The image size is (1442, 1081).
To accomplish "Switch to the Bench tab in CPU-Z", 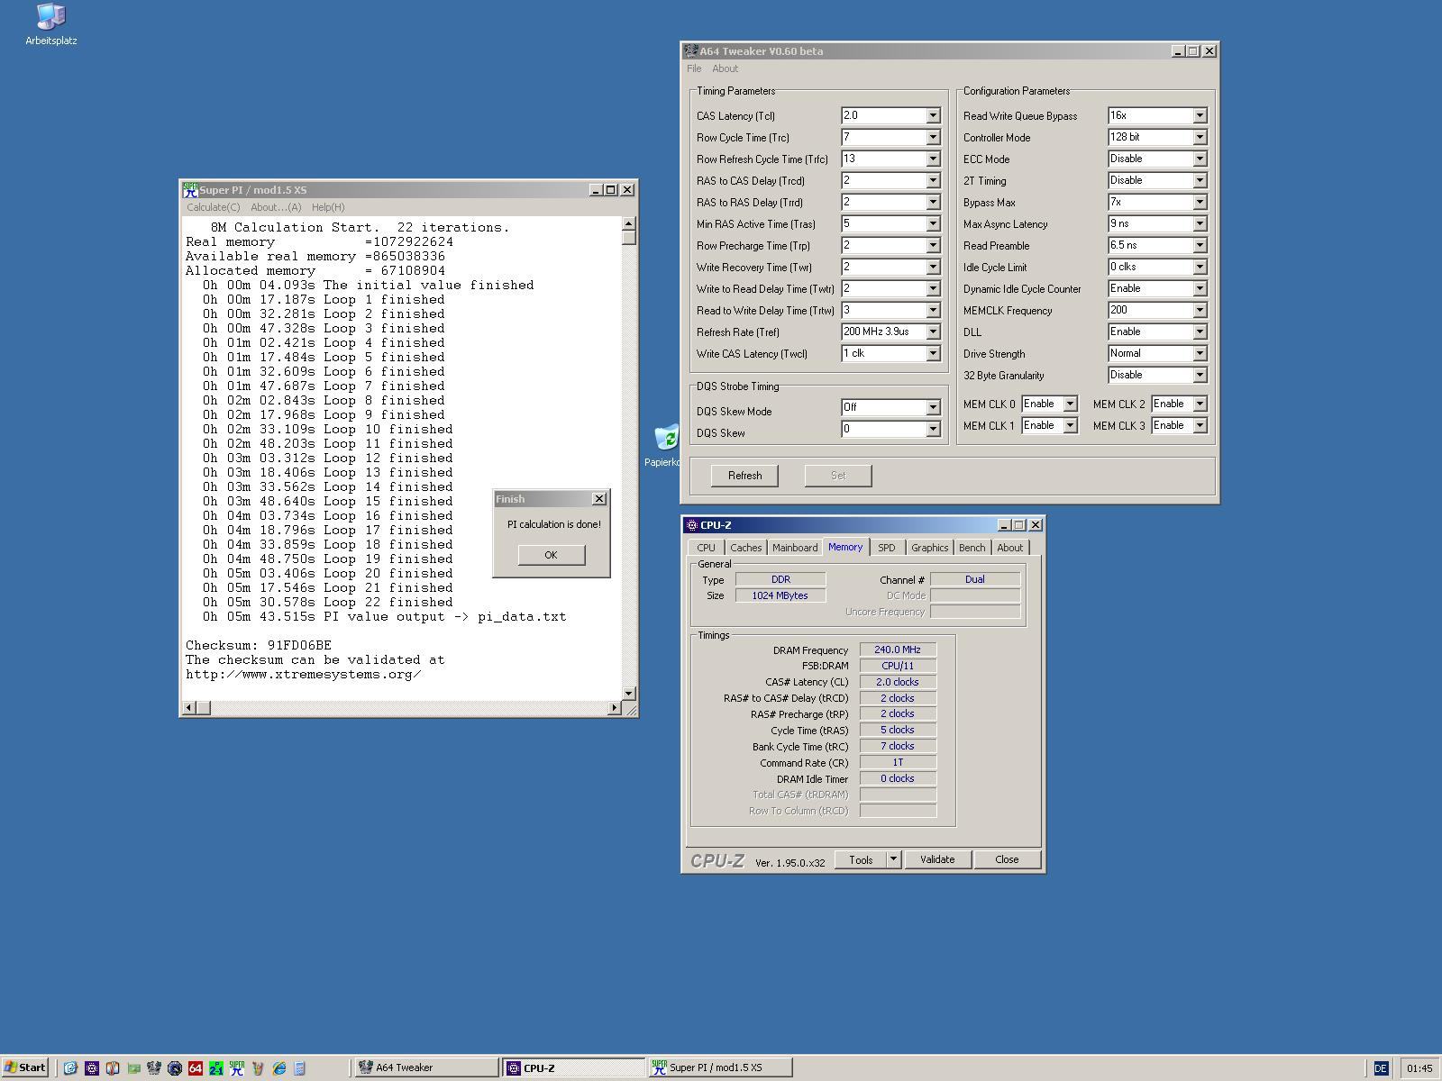I will pyautogui.click(x=972, y=548).
